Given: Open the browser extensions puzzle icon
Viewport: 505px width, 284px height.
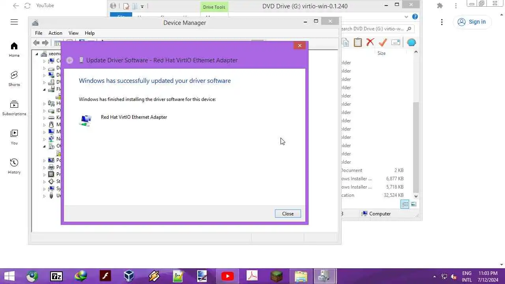Looking at the screenshot, I should (x=440, y=6).
